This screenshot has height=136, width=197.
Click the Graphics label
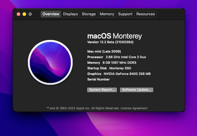click(94, 74)
